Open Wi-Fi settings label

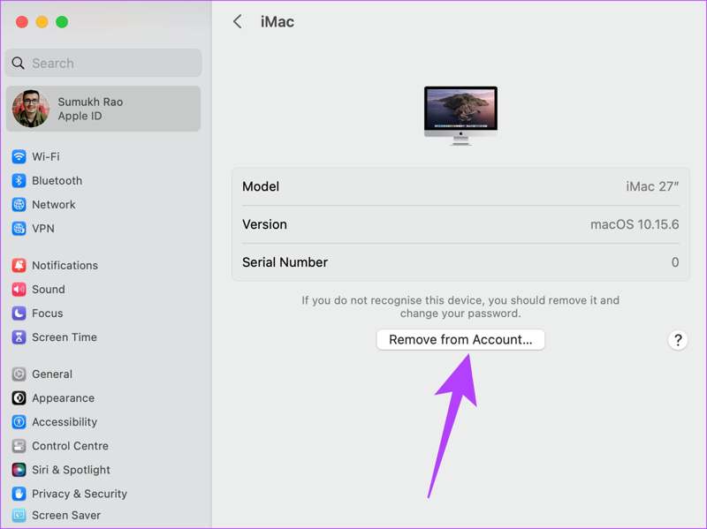[x=46, y=156]
